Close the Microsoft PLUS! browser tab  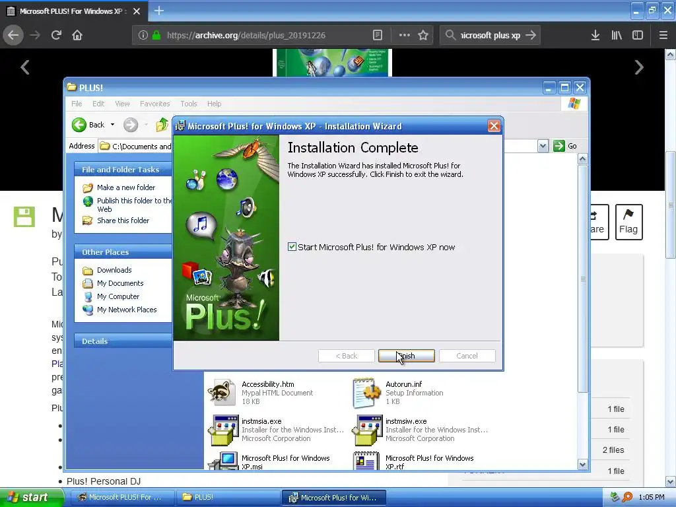[x=137, y=11]
